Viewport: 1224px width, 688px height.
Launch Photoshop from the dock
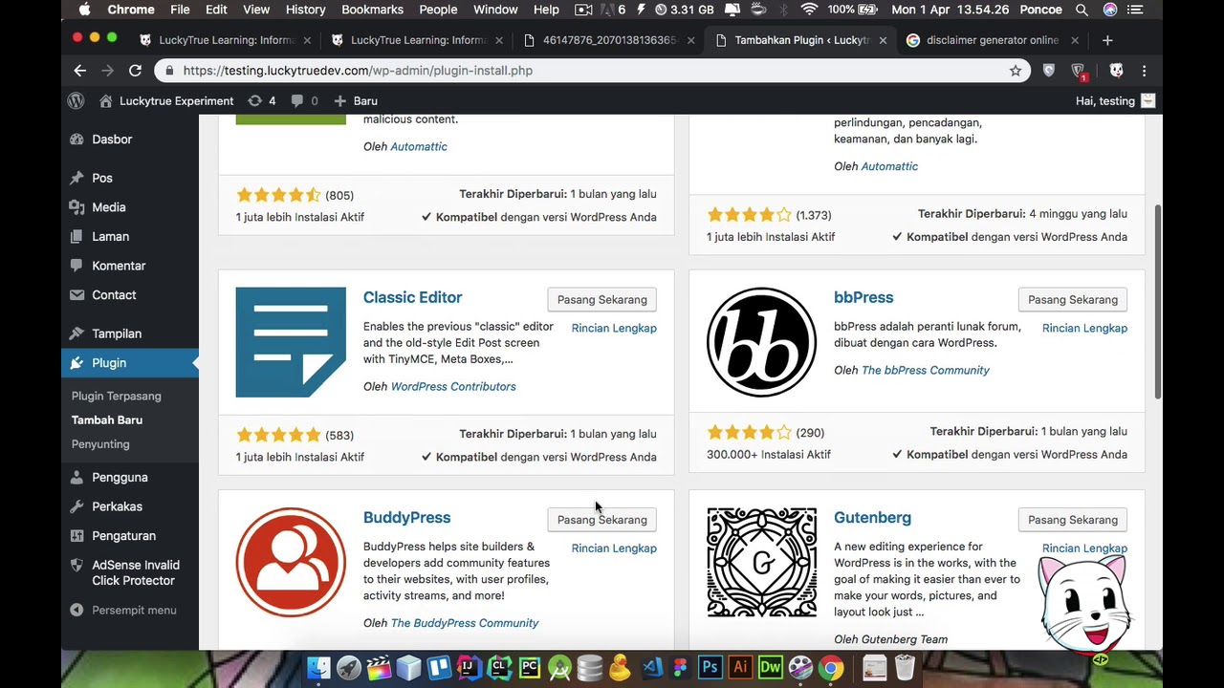(x=710, y=667)
